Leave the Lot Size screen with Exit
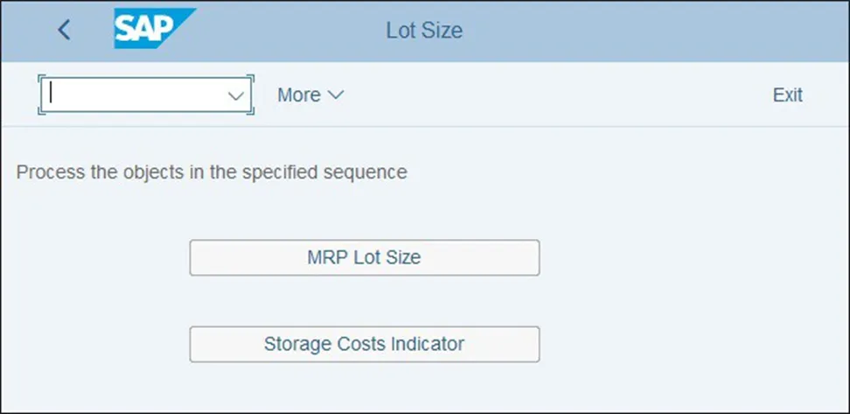 point(787,95)
